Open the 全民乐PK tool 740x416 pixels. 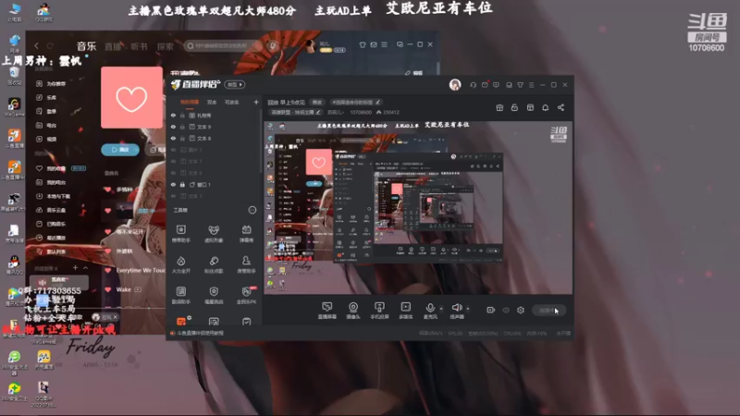pyautogui.click(x=246, y=295)
